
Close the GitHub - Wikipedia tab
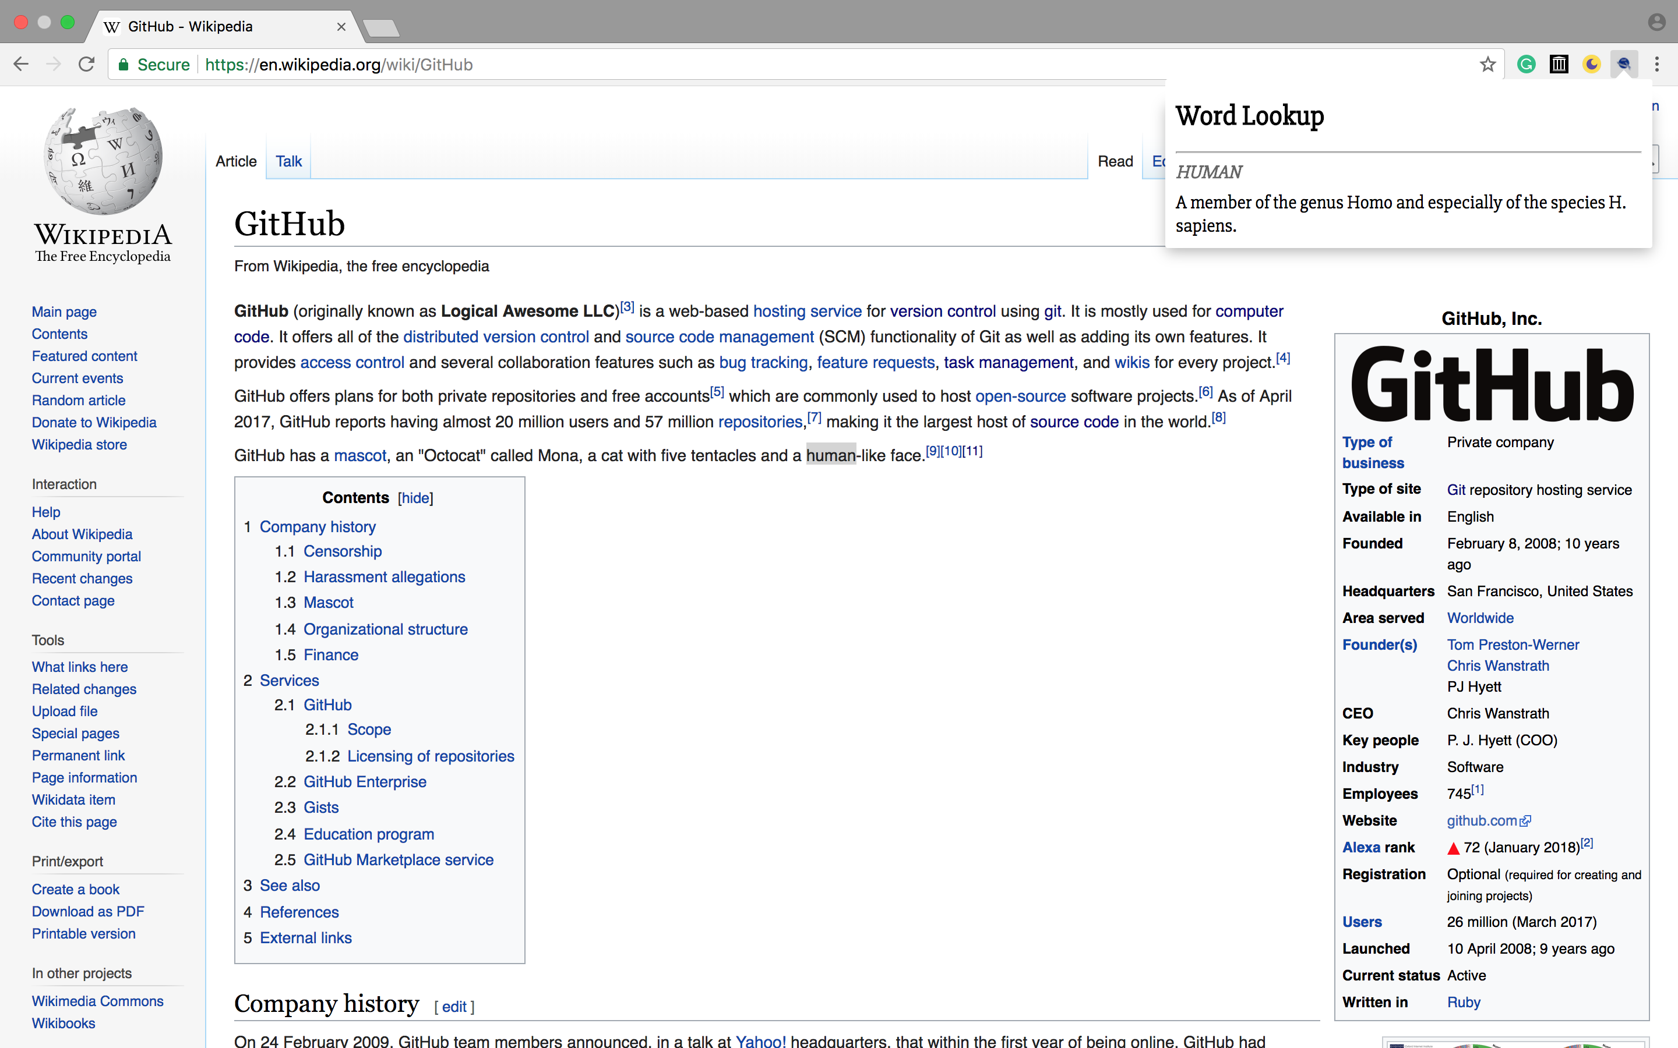coord(341,27)
